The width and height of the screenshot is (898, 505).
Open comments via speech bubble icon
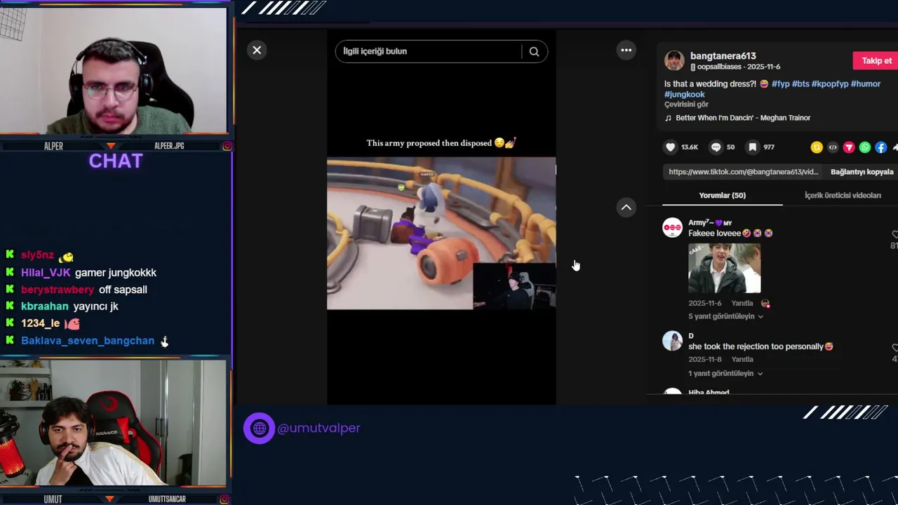(x=716, y=147)
